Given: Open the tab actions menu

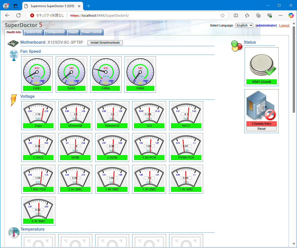Looking at the screenshot, I should pyautogui.click(x=15, y=6).
